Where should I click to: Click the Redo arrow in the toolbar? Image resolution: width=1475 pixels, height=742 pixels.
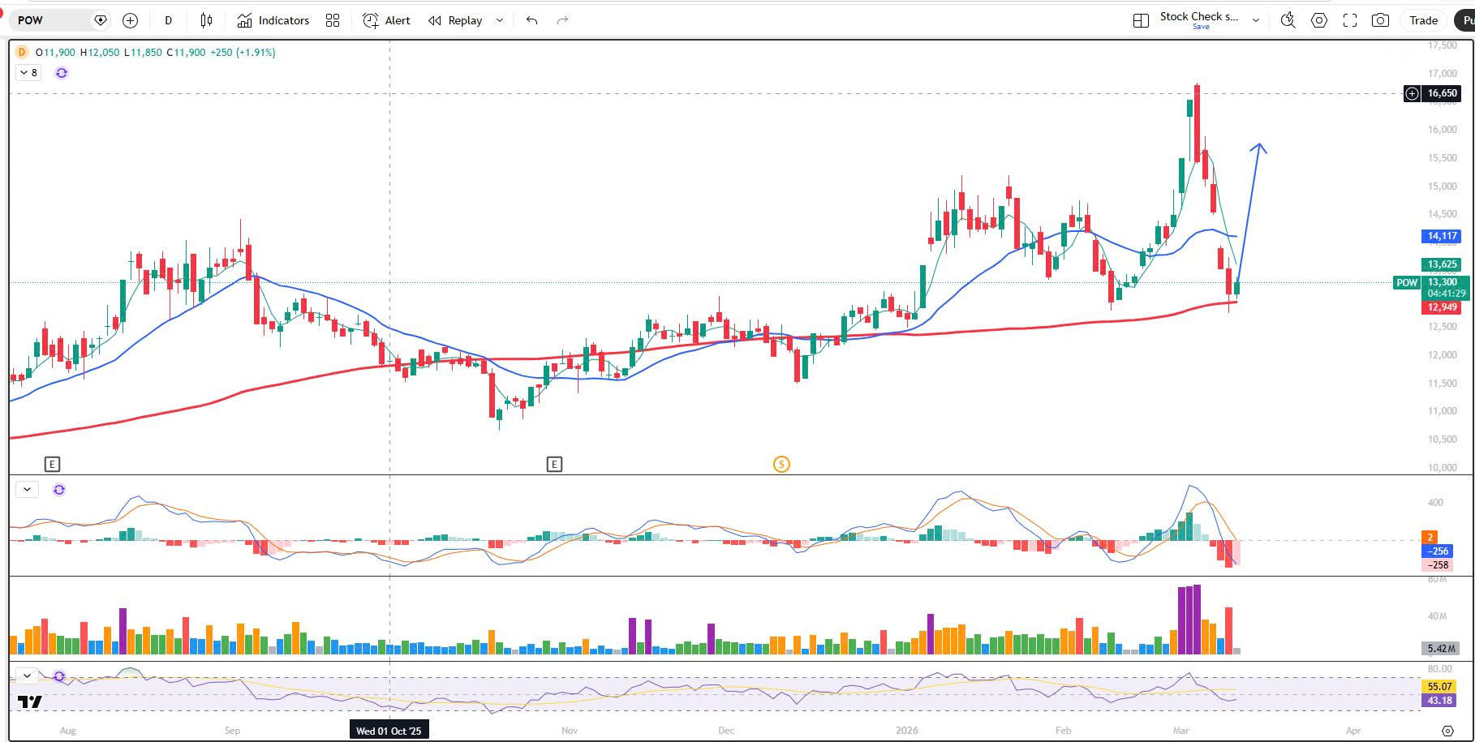click(562, 20)
